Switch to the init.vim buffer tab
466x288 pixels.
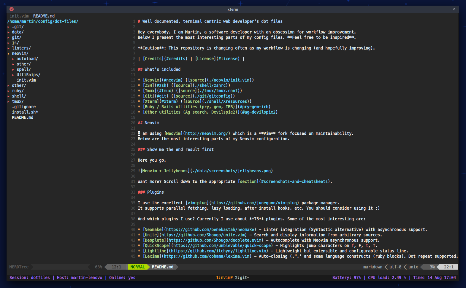pyautogui.click(x=19, y=16)
